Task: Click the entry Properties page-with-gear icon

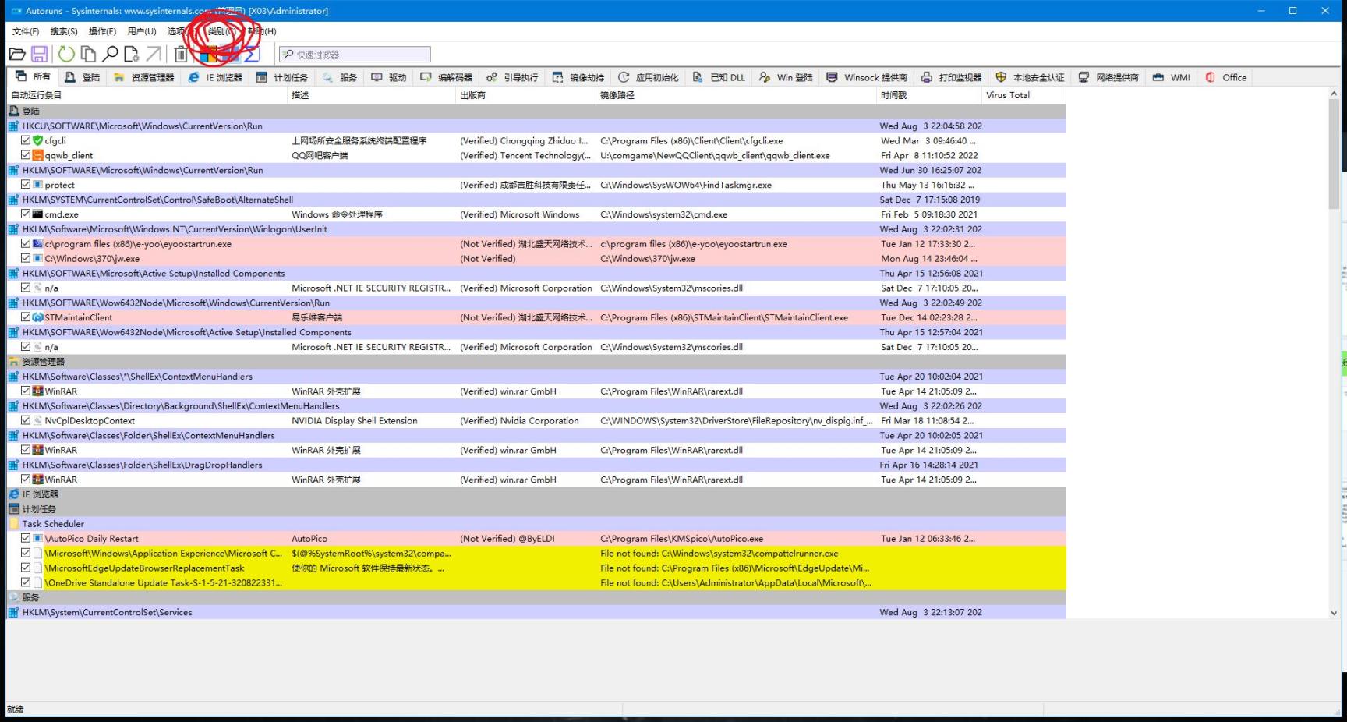Action: 131,54
